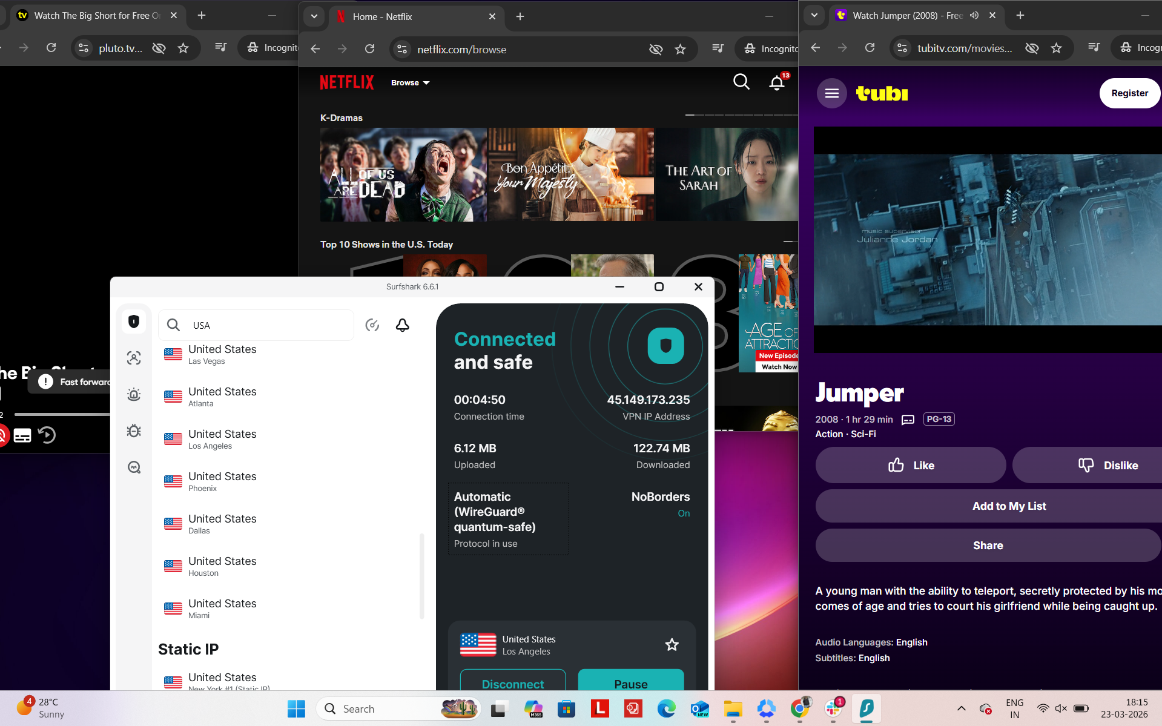Viewport: 1162px width, 726px height.
Task: Click rewind icon in Pluto TV player
Action: [47, 435]
